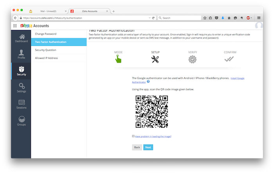Viewport: 274px width, 174px height.
Task: Click the VERIFY step badge icon
Action: [193, 59]
